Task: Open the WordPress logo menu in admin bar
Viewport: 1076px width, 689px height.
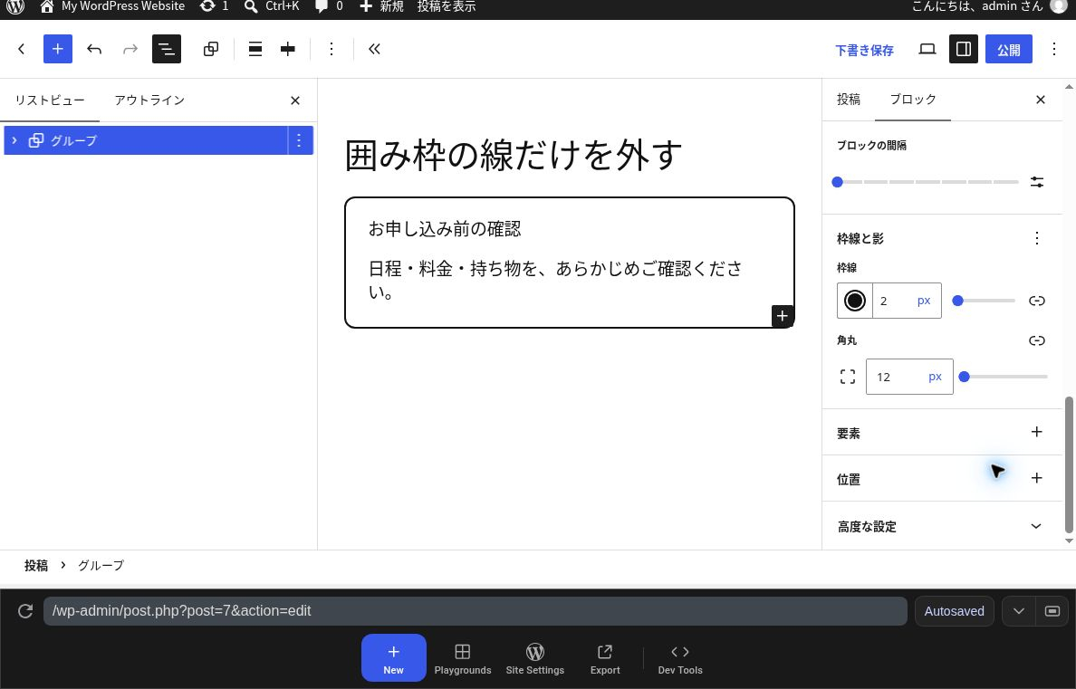Action: tap(15, 7)
